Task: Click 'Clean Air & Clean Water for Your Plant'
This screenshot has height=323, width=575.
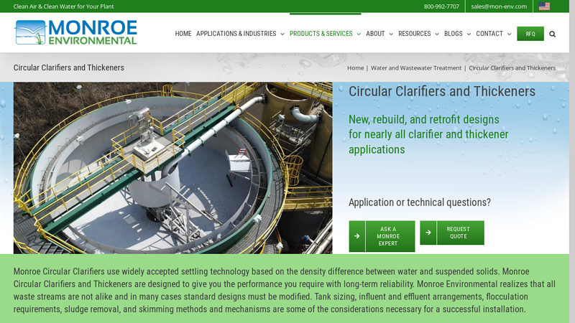Action: coord(63,6)
